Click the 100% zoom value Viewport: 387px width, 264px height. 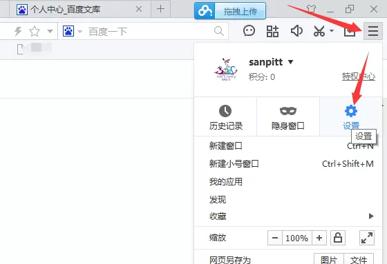pos(297,238)
